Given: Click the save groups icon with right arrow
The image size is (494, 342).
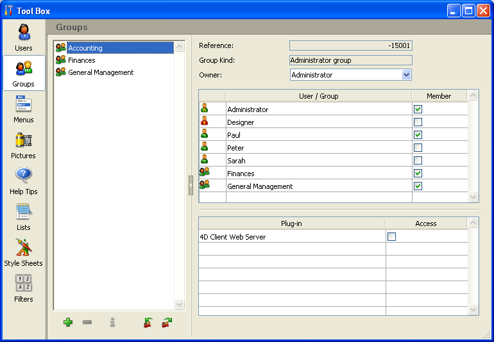Looking at the screenshot, I should point(167,322).
